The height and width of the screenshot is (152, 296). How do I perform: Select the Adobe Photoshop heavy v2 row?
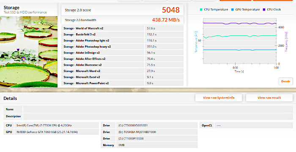(x=122, y=47)
